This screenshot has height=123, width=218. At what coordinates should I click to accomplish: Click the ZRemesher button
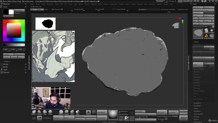coord(162,112)
